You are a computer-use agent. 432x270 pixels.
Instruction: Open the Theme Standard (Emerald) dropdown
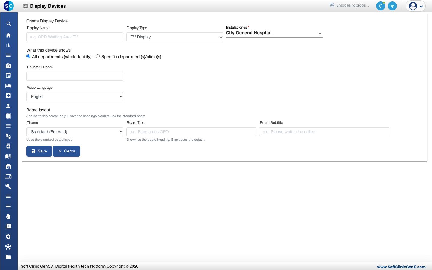(x=75, y=132)
